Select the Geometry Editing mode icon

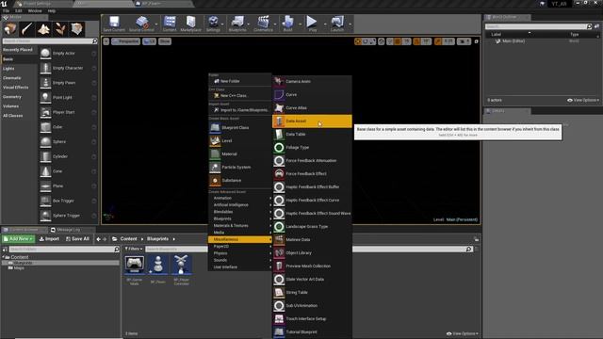pos(76,29)
